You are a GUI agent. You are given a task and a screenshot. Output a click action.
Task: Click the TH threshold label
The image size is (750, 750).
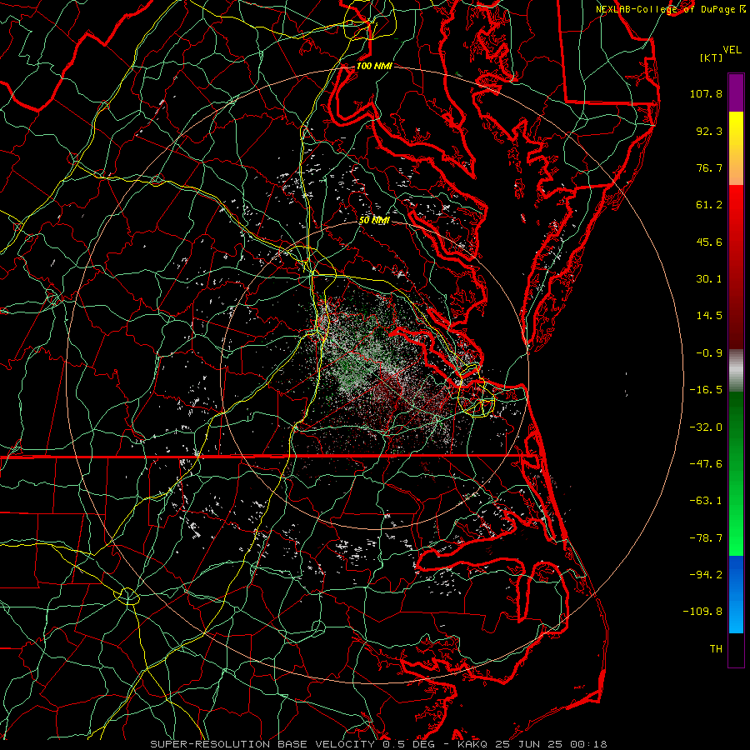tap(716, 649)
